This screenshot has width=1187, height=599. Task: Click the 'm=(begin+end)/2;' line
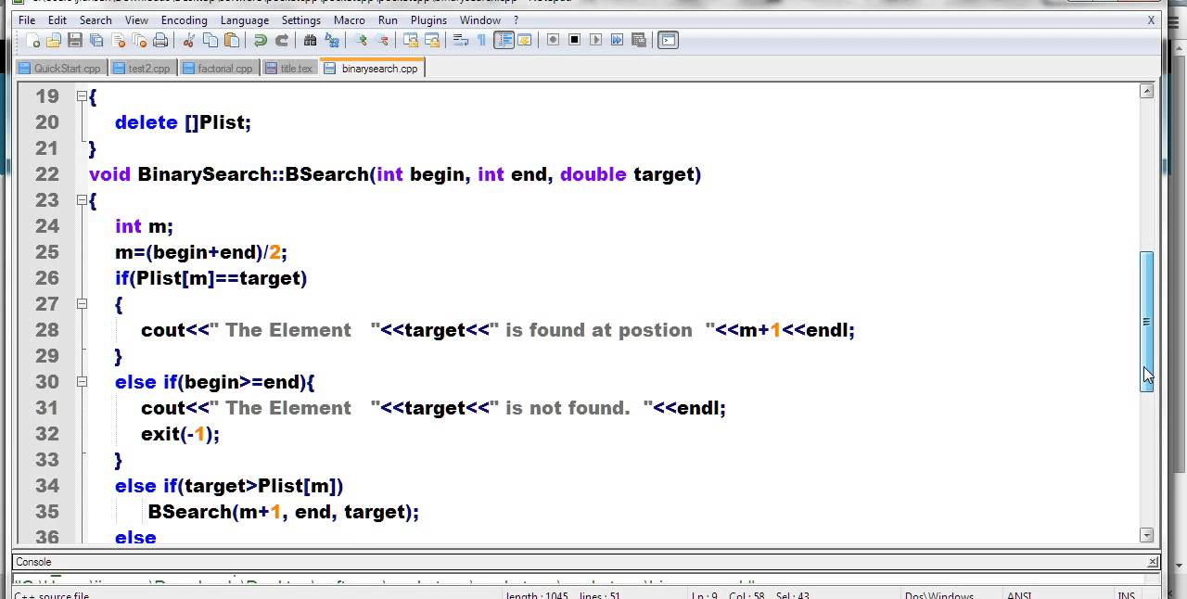pyautogui.click(x=201, y=251)
